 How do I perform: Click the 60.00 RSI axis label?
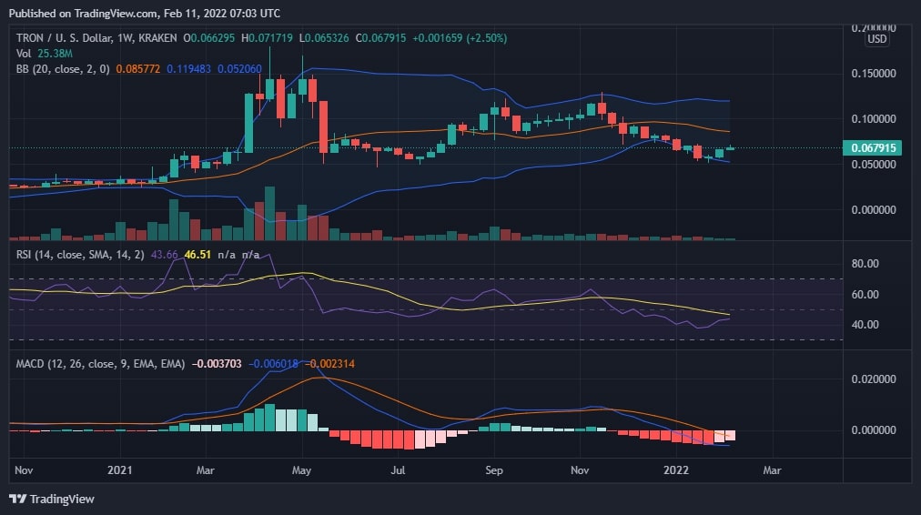click(x=865, y=295)
